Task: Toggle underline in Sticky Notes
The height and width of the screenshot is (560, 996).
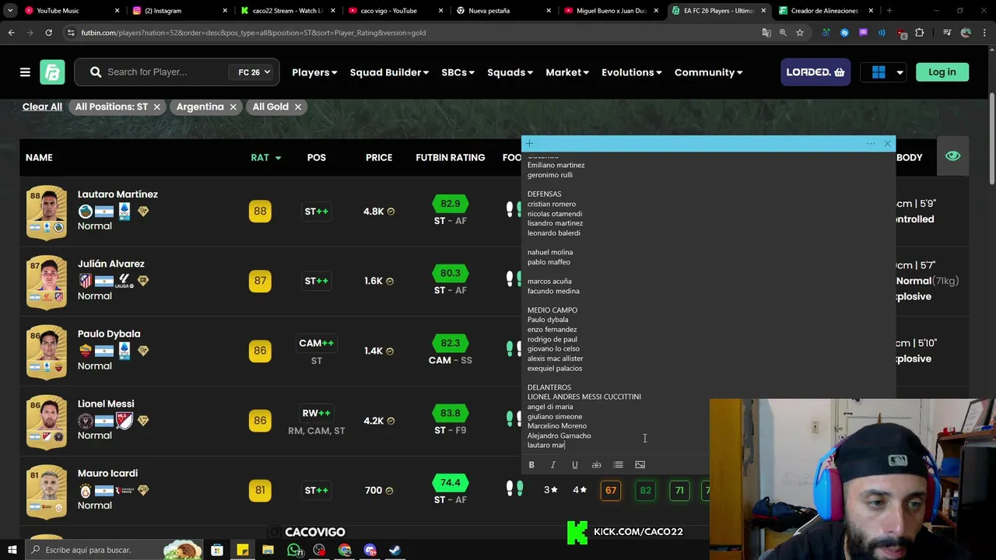Action: (x=575, y=465)
